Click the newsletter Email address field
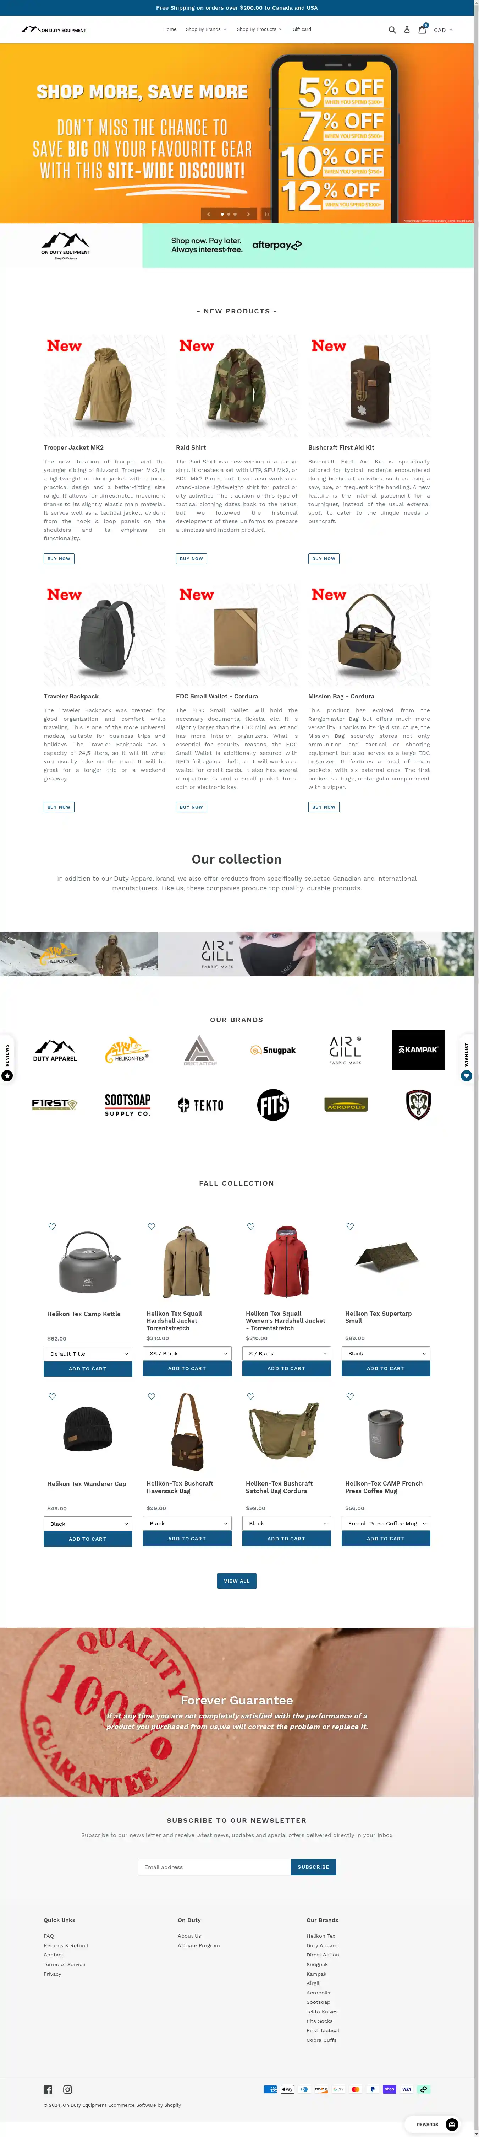The width and height of the screenshot is (479, 2137). (214, 1867)
